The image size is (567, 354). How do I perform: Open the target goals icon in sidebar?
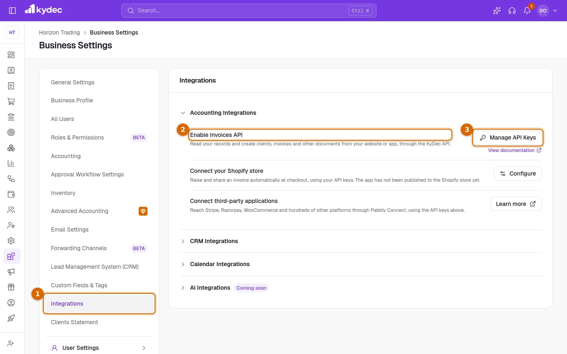coord(11,132)
